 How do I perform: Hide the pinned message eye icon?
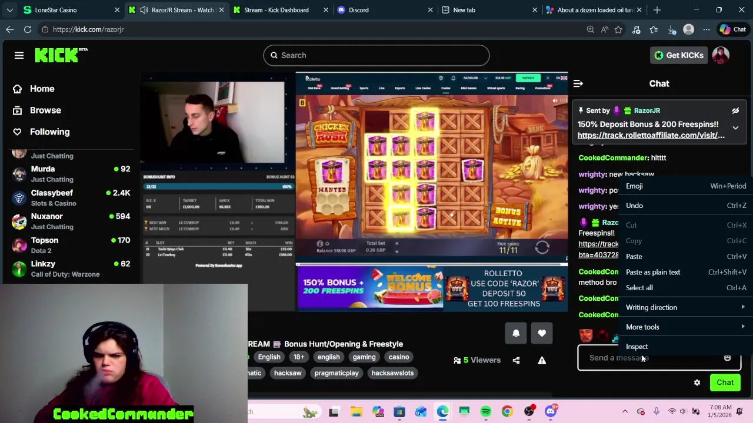(735, 110)
